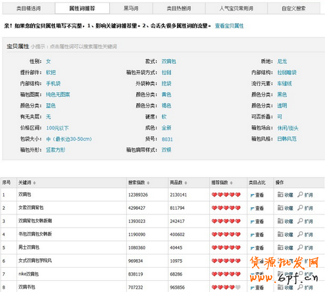Click the product count 811794

pyautogui.click(x=177, y=208)
